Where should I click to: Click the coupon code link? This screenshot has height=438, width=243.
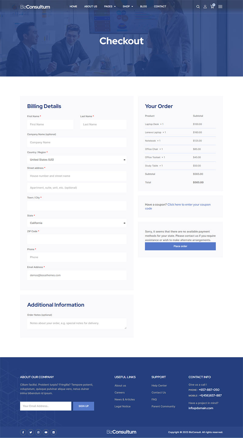click(189, 205)
